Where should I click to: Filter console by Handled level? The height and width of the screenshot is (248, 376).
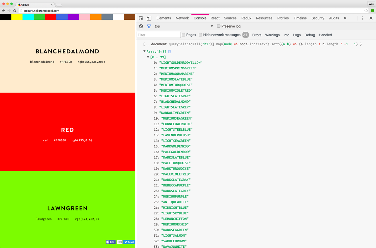click(x=325, y=35)
